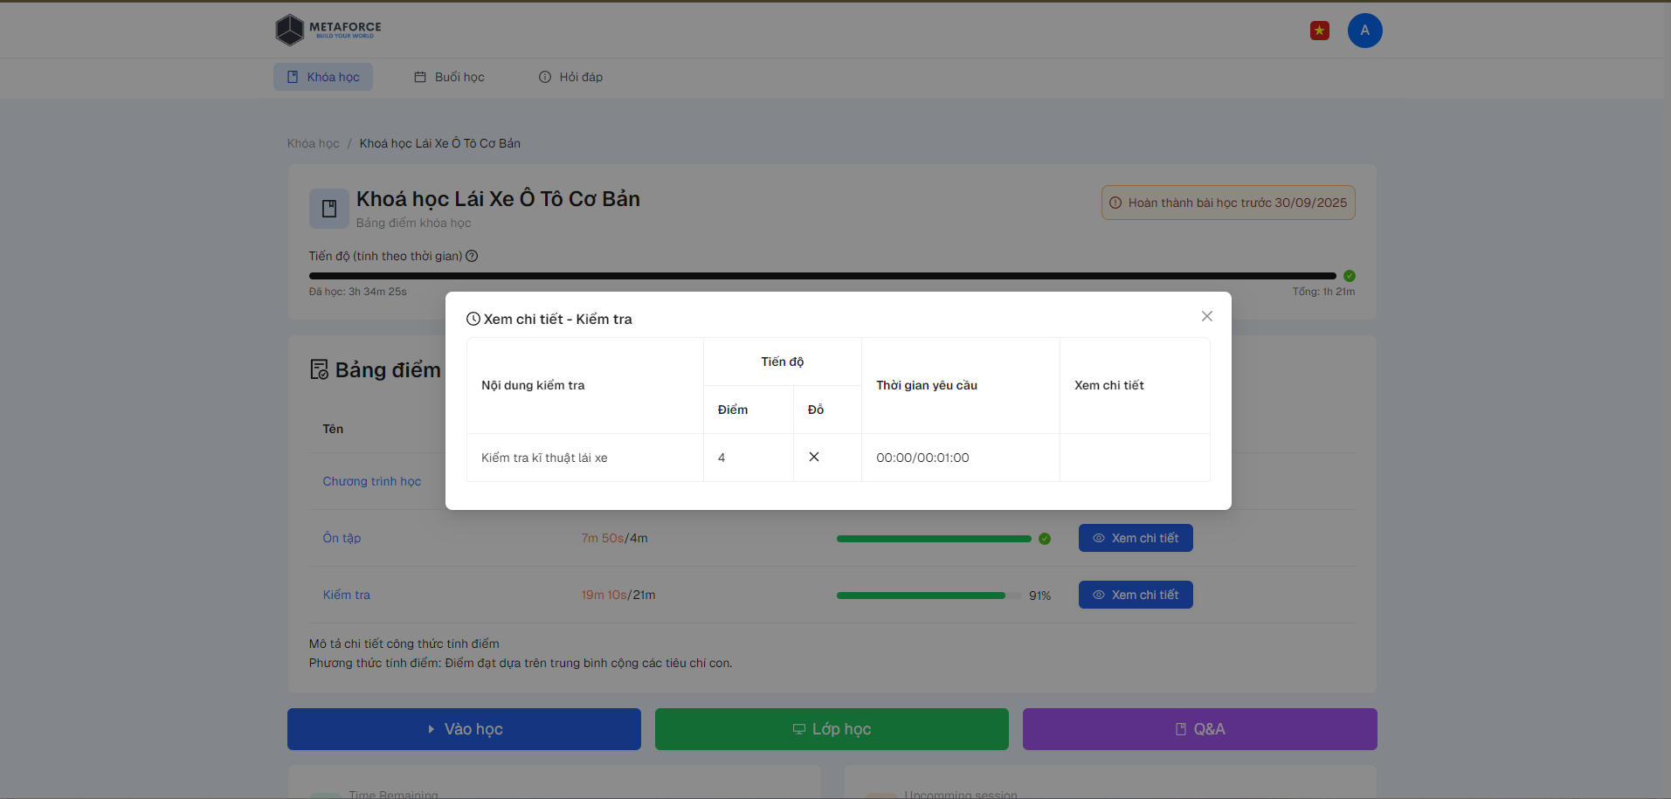Open the user avatar menu
Image resolution: width=1671 pixels, height=799 pixels.
pos(1364,31)
